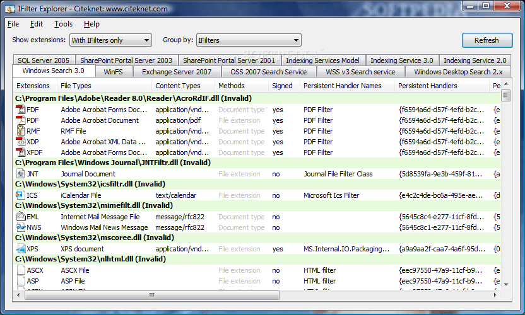Open the Group by IFilters dropdown
Image resolution: width=525 pixels, height=315 pixels.
click(249, 40)
